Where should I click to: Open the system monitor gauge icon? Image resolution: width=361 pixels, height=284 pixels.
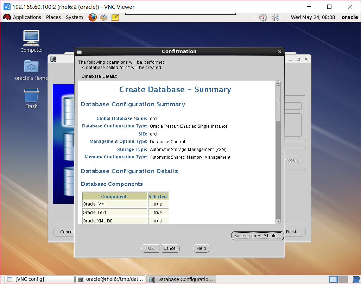coord(263,17)
